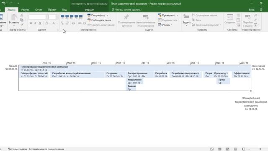Open the Ресурс ribbon tab

pos(25,10)
